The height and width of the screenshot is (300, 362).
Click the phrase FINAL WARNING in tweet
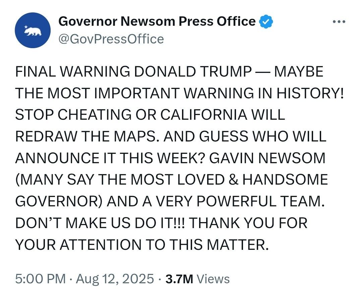tap(72, 72)
